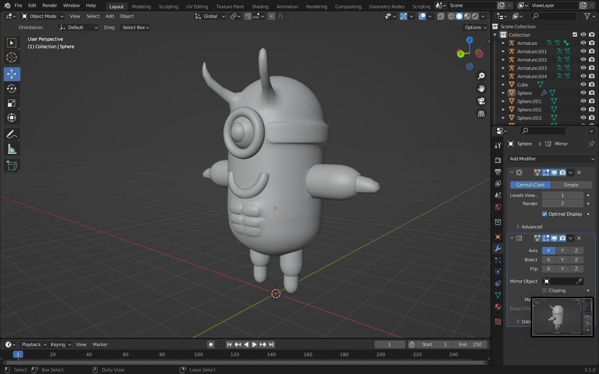Switch to the Modeling workspace tab
The height and width of the screenshot is (374, 599).
point(141,6)
